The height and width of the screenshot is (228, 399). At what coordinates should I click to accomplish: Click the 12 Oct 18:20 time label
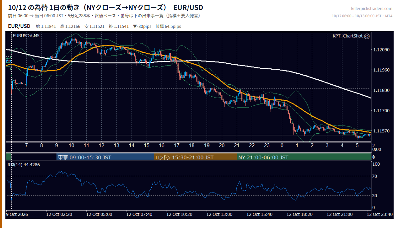300,214
